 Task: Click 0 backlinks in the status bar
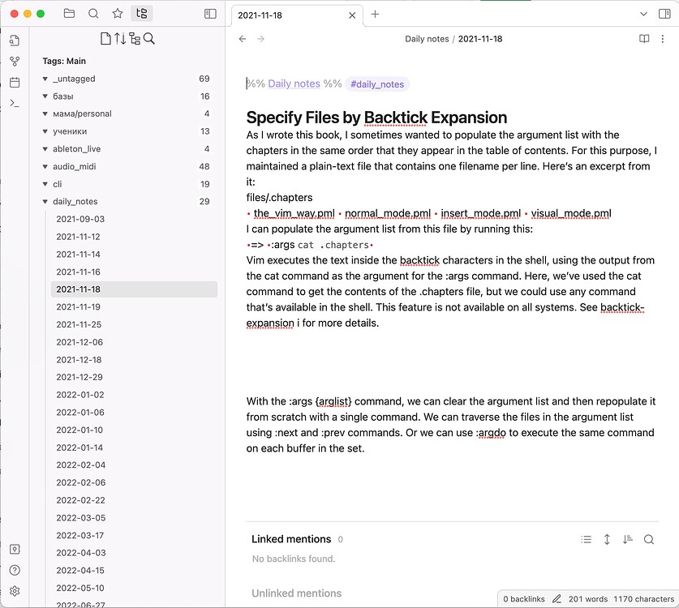point(523,598)
